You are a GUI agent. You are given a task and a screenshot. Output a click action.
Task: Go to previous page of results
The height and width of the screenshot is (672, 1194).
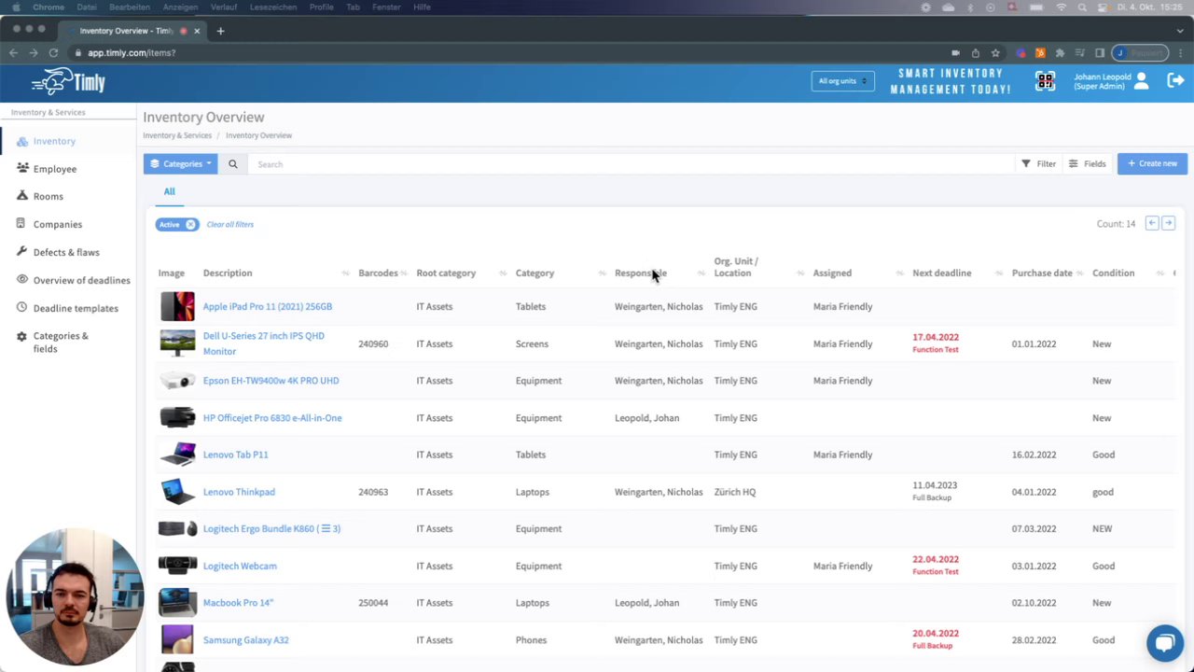click(x=1152, y=223)
